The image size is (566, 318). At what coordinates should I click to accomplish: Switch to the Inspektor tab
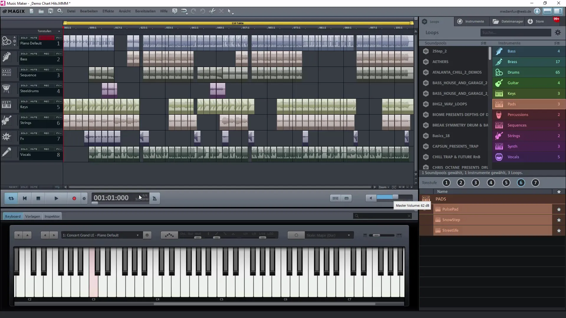click(52, 216)
